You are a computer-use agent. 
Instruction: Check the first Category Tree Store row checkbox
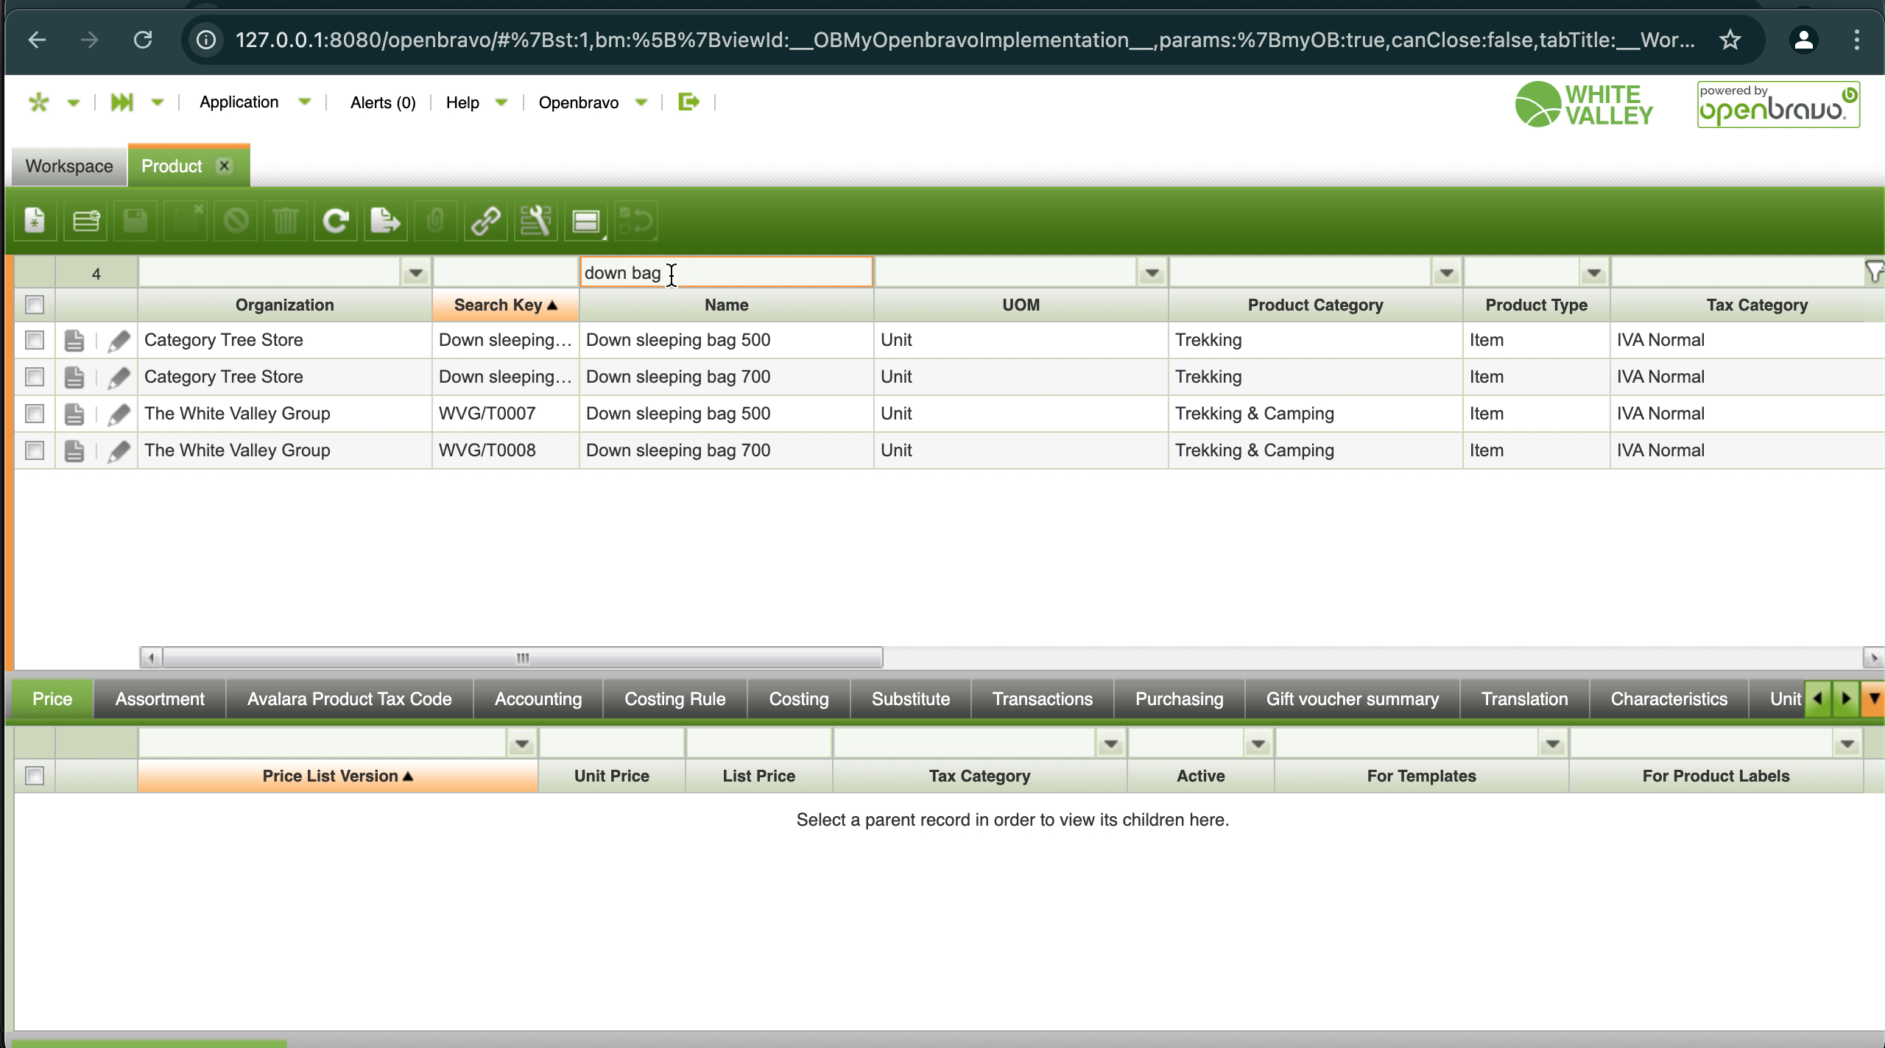tap(35, 340)
